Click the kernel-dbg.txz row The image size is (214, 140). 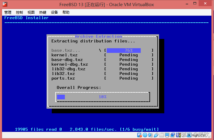pyautogui.click(x=102, y=64)
